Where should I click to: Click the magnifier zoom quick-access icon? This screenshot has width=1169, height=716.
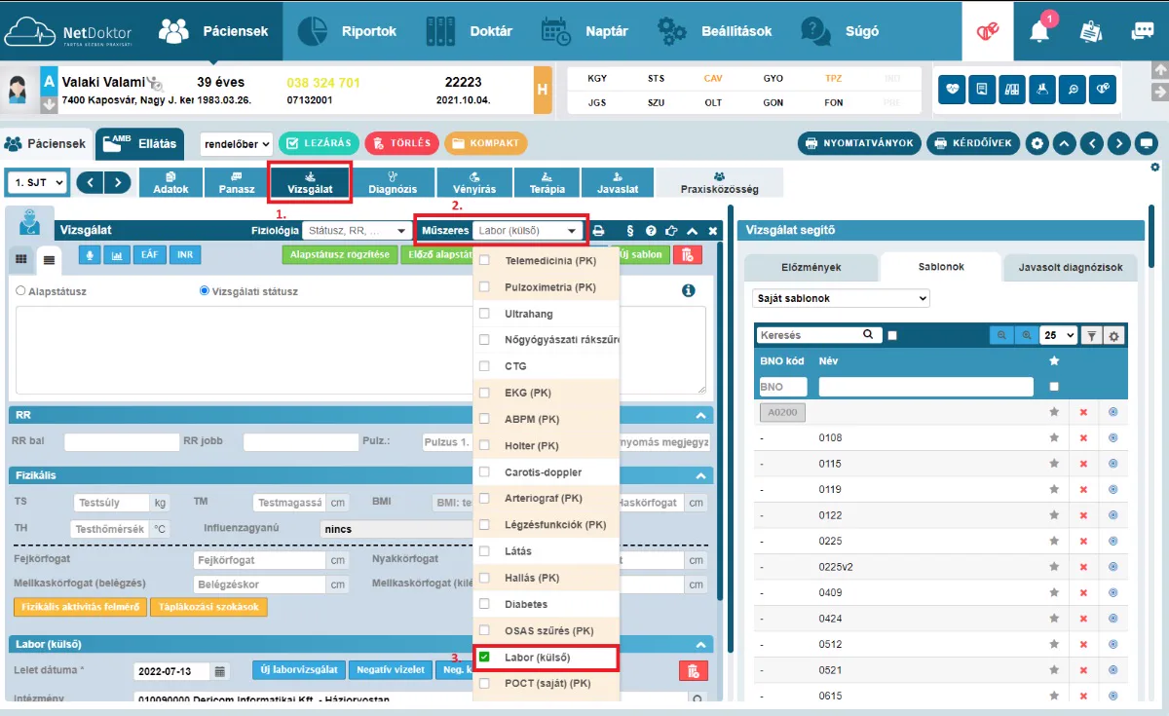tap(1073, 89)
